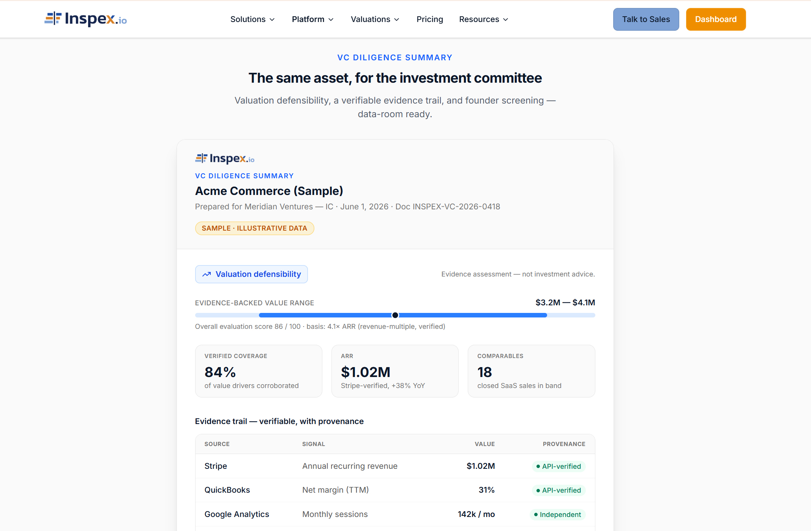Click the QuickBooks source cell
The image size is (811, 531).
[227, 490]
